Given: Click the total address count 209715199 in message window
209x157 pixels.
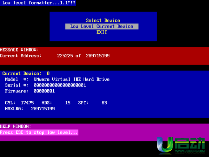Looking at the screenshot, I should [x=98, y=55].
